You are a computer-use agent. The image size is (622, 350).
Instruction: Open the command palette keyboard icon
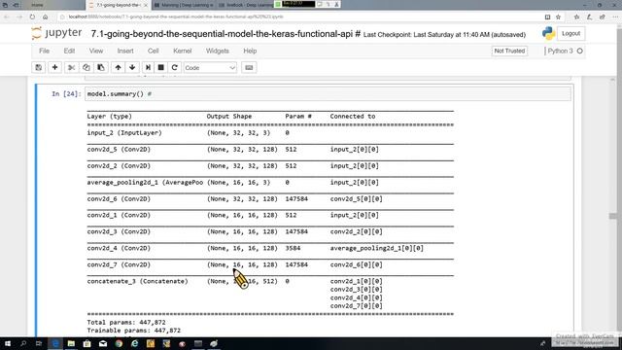point(249,67)
